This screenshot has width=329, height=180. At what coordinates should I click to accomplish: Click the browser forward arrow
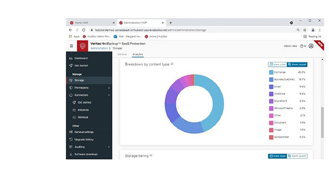point(77,30)
